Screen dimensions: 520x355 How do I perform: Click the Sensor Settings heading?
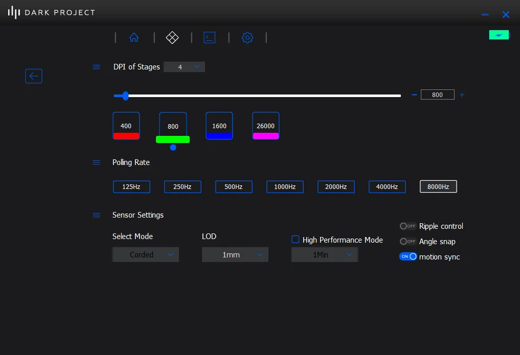(138, 215)
